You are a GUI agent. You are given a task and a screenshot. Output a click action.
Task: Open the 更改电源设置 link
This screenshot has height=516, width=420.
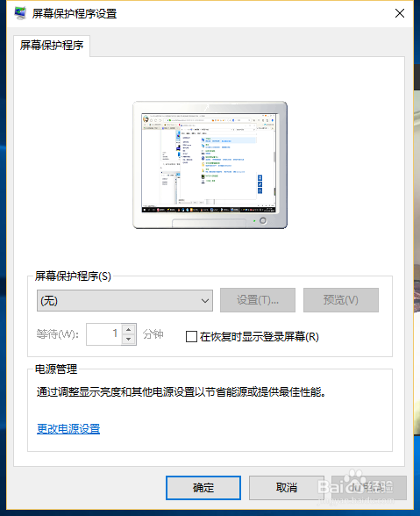[x=68, y=429]
